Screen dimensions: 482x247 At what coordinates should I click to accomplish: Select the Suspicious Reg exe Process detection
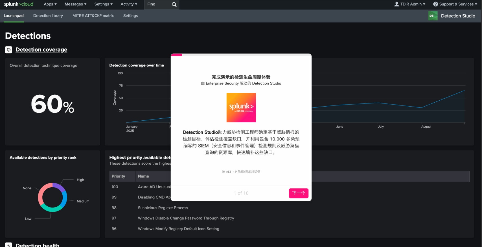[x=163, y=208]
